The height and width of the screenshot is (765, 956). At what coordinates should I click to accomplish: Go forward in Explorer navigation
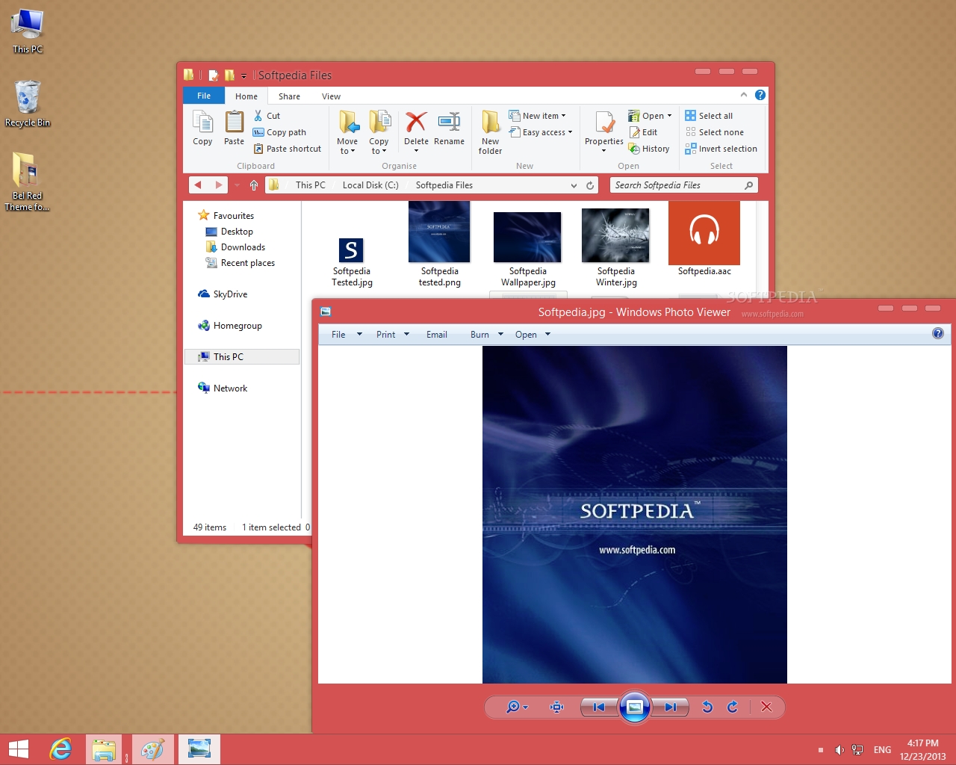[219, 185]
